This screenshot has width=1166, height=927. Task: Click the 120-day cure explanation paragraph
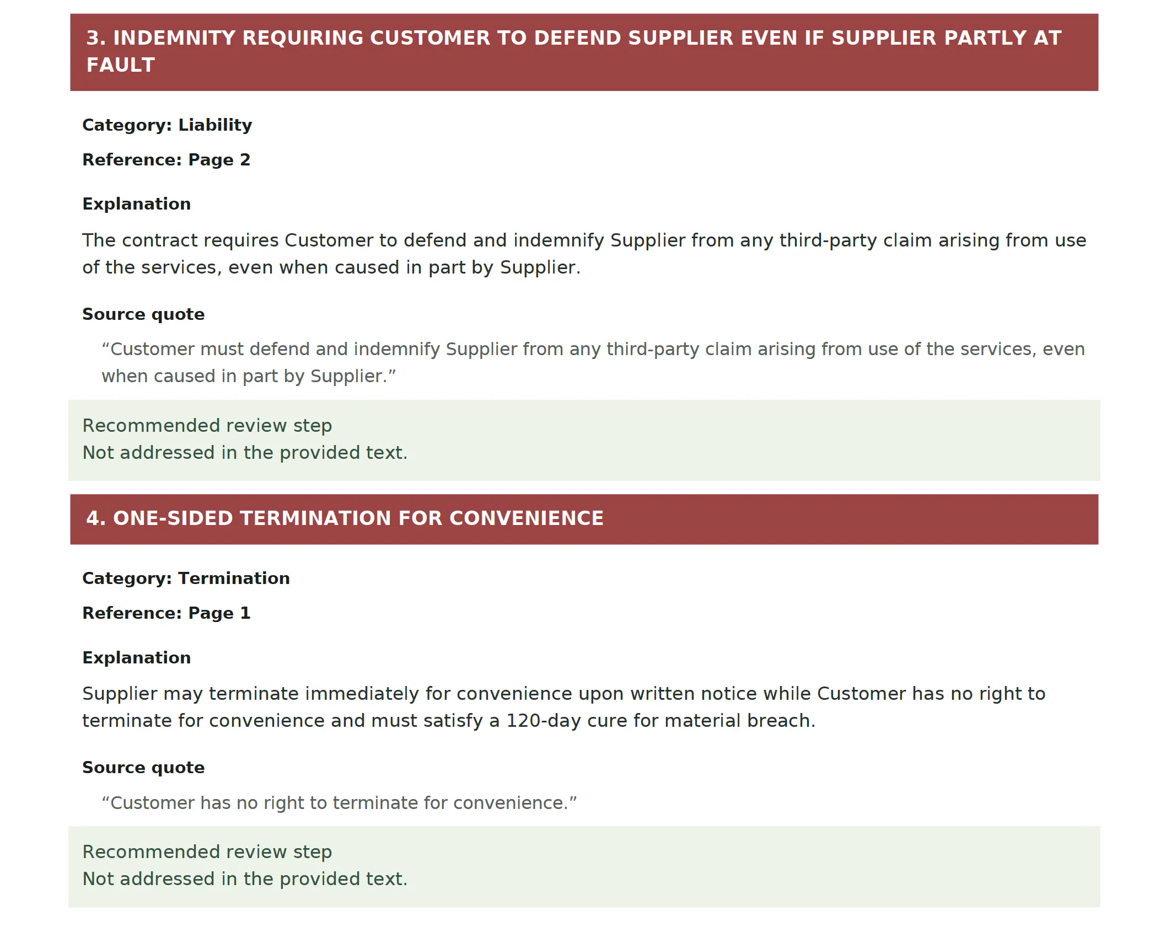(563, 707)
